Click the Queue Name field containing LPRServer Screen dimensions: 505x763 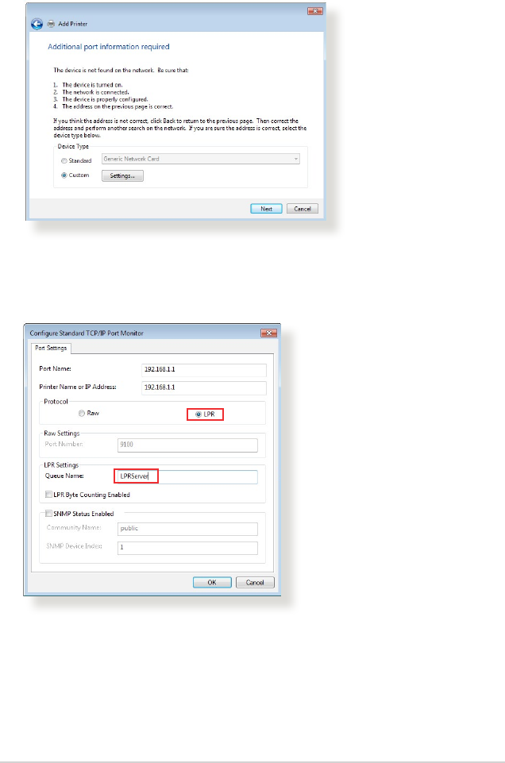click(x=187, y=476)
